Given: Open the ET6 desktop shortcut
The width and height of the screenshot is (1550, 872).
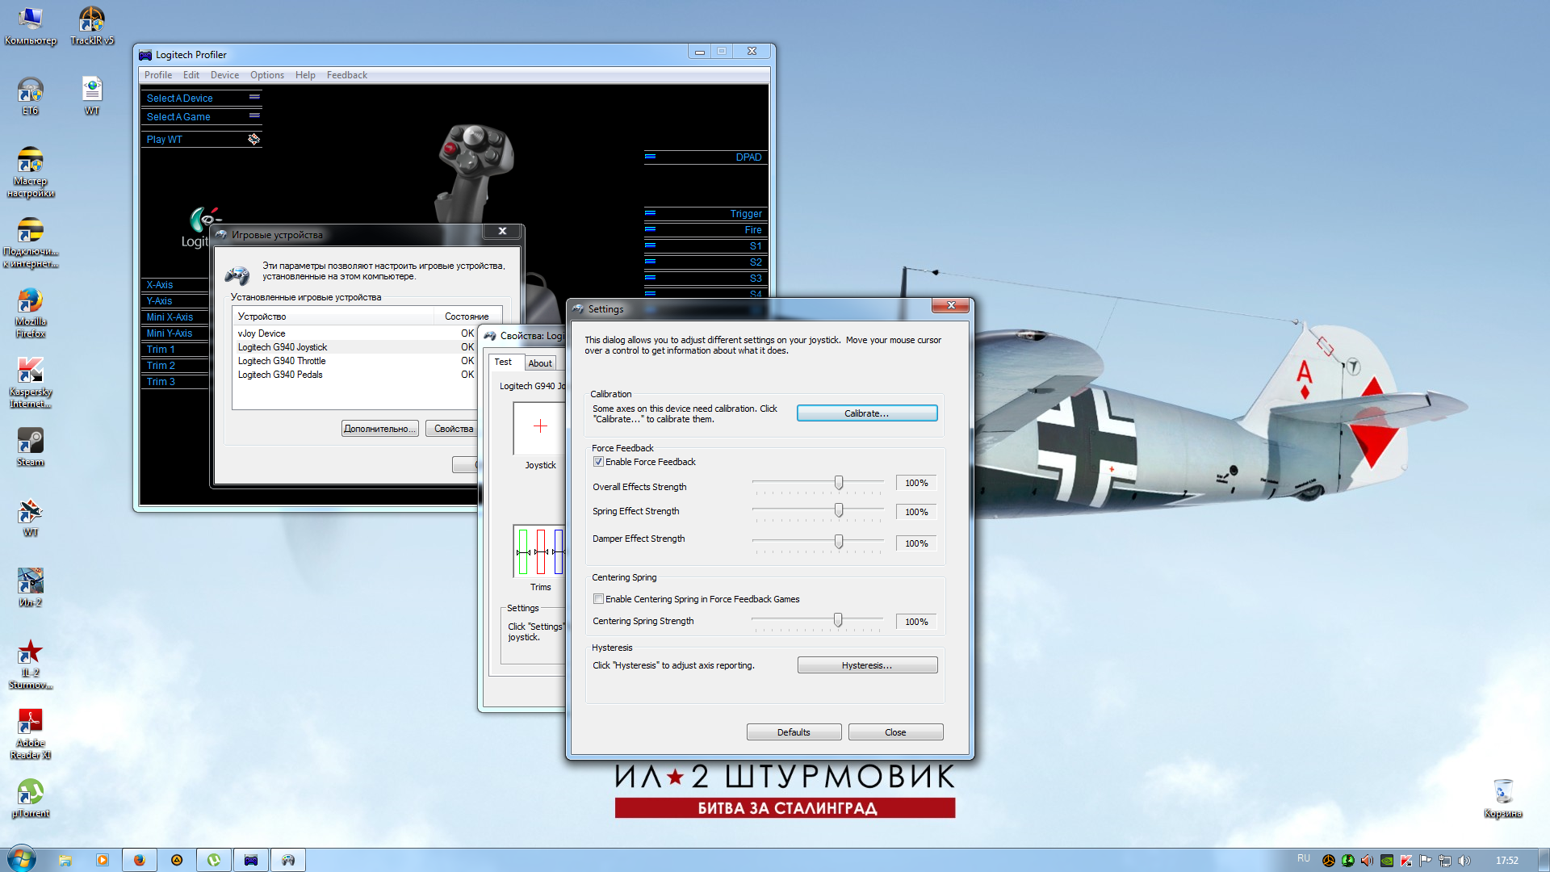Looking at the screenshot, I should point(30,95).
